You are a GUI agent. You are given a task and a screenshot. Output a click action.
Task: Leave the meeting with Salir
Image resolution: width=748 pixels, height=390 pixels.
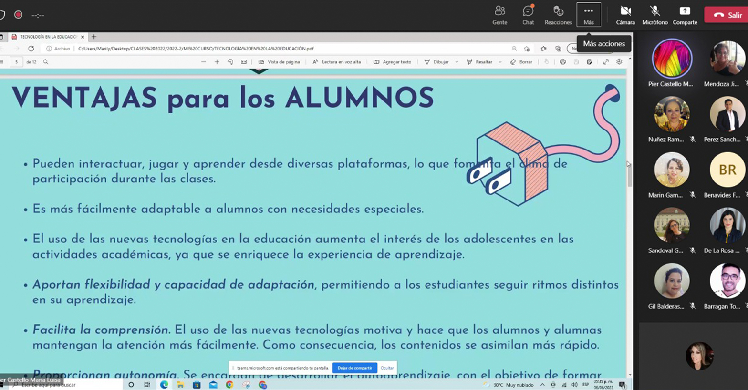click(x=727, y=15)
